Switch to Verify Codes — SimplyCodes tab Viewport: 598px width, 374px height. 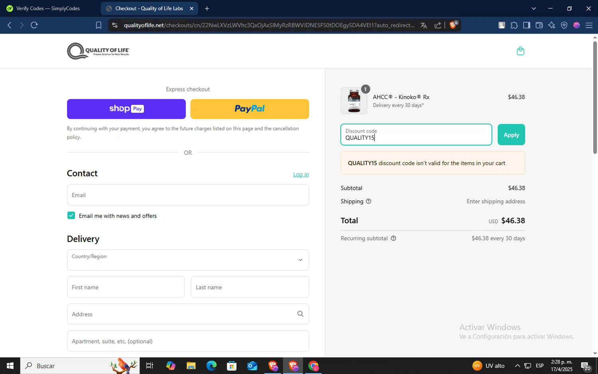49,8
